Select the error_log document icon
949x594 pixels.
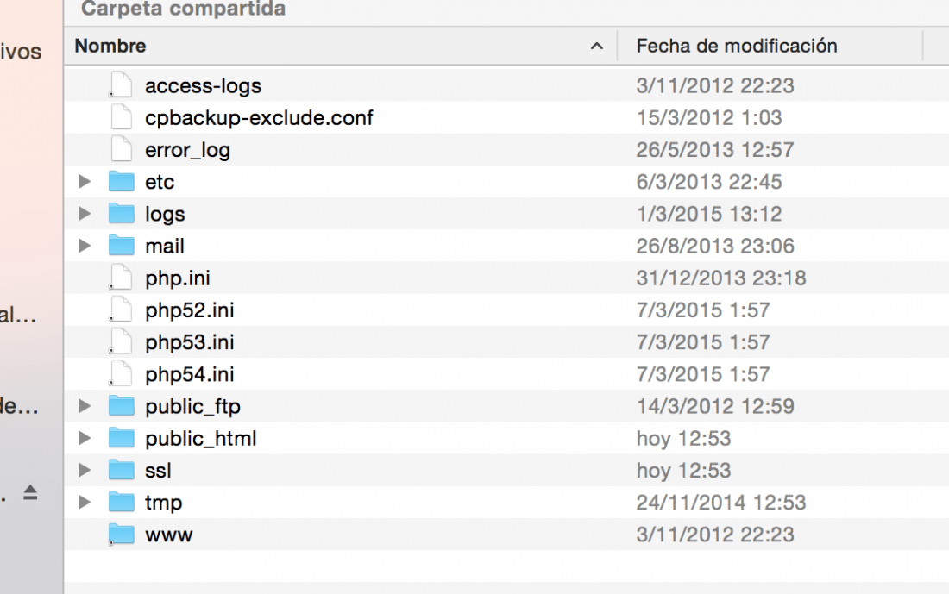click(121, 149)
